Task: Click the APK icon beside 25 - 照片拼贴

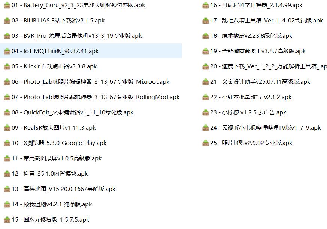Action: (206, 143)
